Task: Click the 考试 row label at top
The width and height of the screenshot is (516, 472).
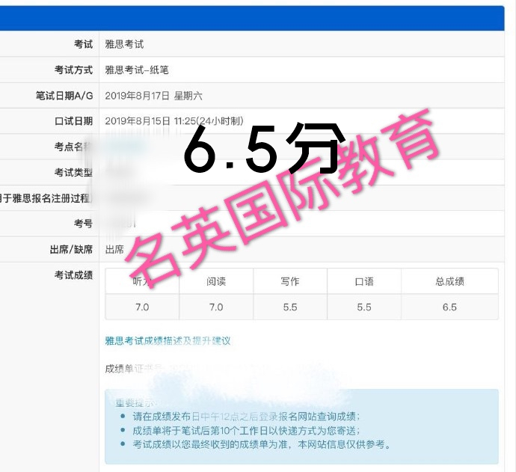Action: pos(83,44)
